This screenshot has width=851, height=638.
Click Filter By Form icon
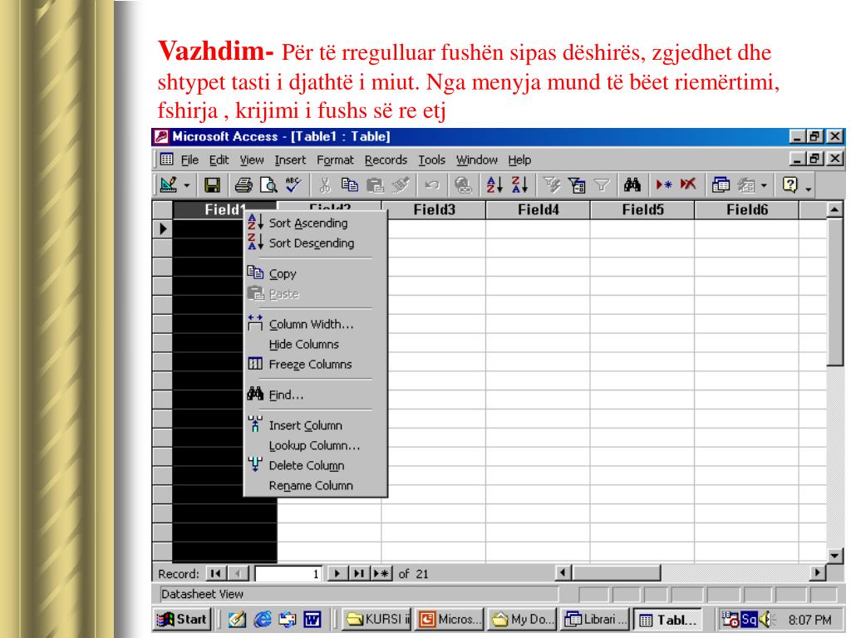point(577,185)
